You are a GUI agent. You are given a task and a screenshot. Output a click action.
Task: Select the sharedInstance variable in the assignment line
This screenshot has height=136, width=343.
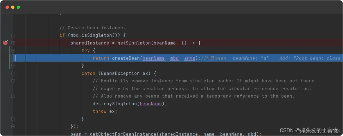90,43
